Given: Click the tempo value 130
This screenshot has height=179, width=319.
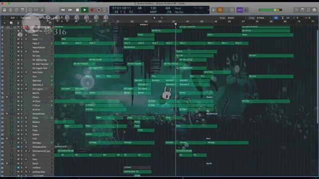Looking at the screenshot, I should click(x=153, y=8).
